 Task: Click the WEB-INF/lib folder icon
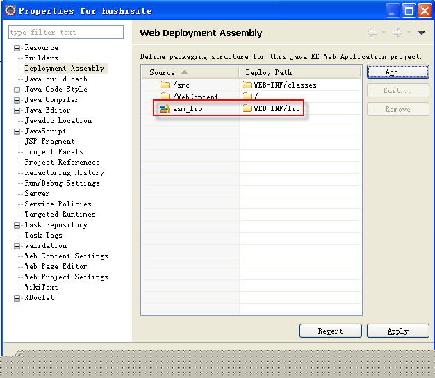pyautogui.click(x=247, y=108)
